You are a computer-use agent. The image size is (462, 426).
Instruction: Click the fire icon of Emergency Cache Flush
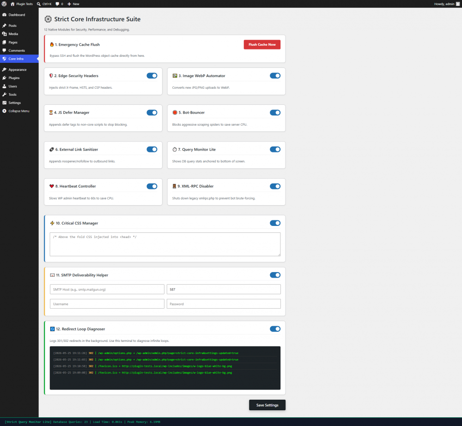coord(52,44)
